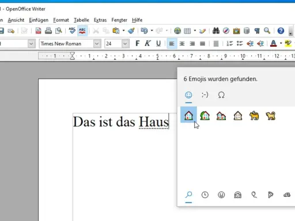Expand the font size dropdown list
295x221 pixels.
click(x=125, y=44)
